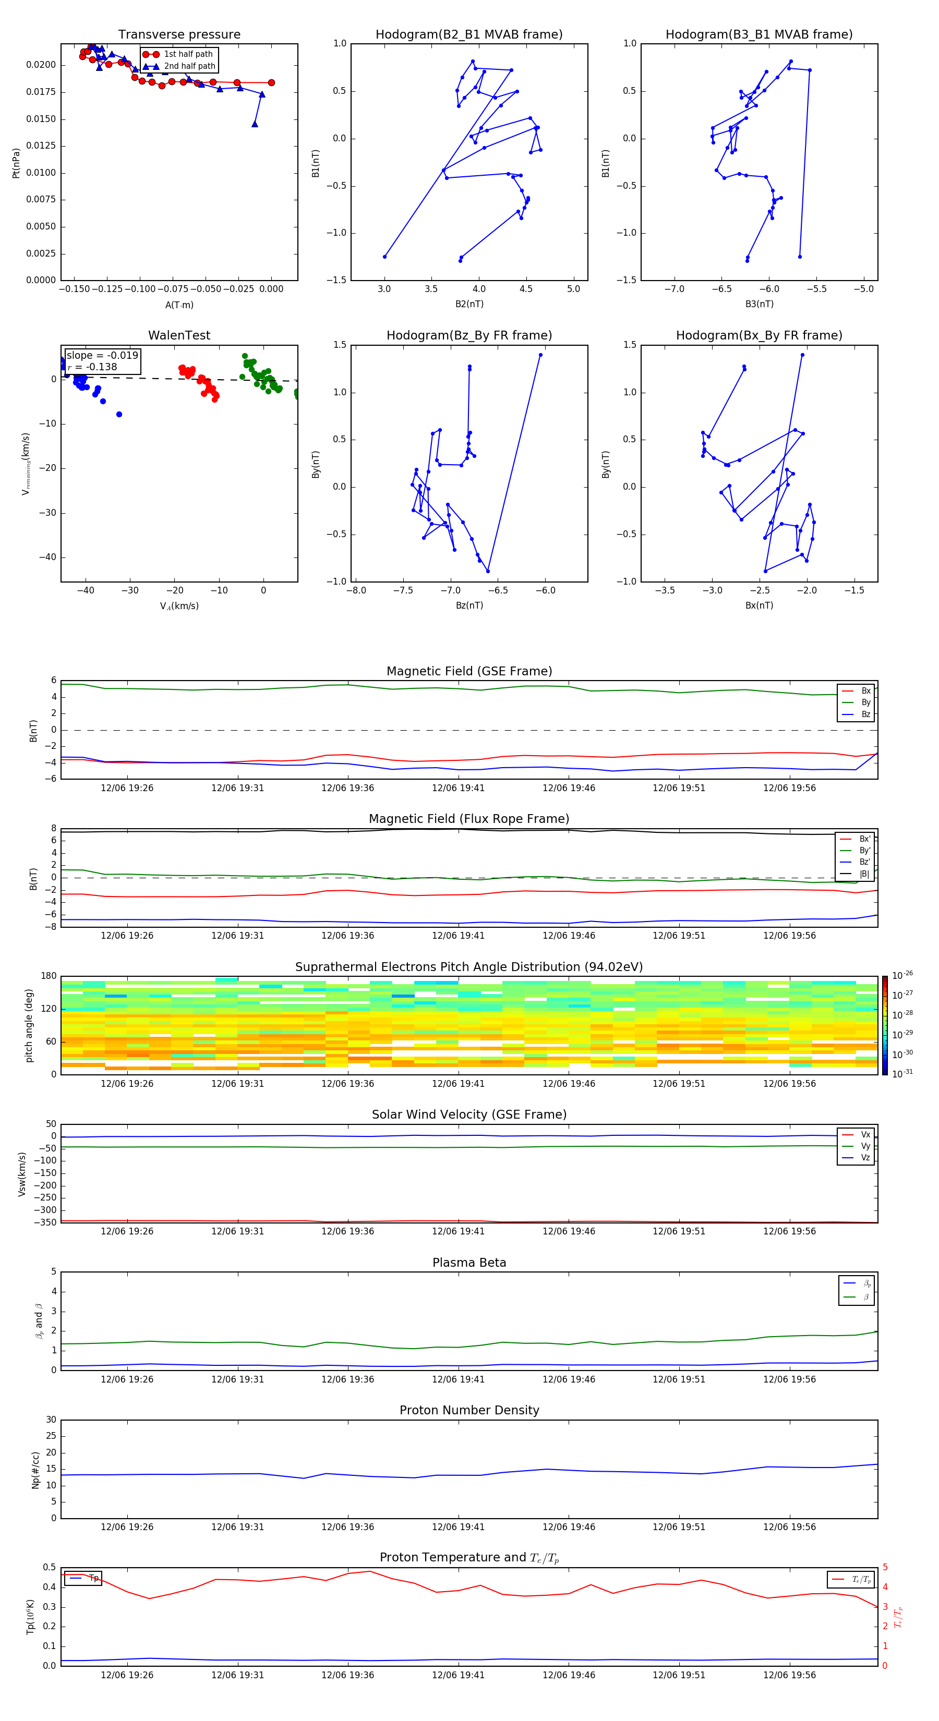The image size is (939, 1721).
Task: Click the 'A(T·m)' x-axis label
Action: (179, 305)
